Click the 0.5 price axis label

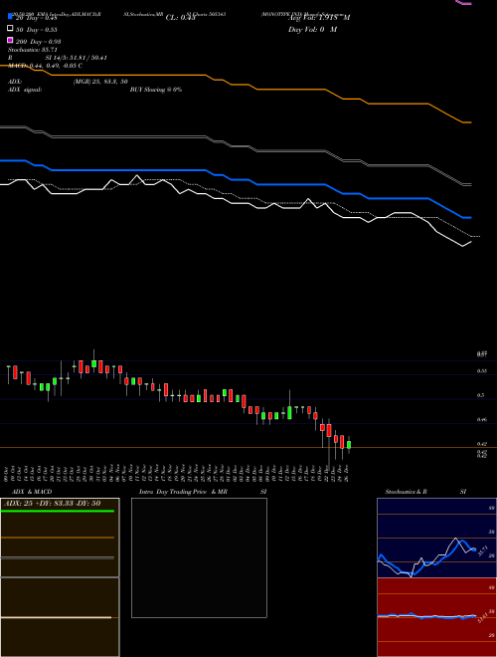pyautogui.click(x=481, y=395)
